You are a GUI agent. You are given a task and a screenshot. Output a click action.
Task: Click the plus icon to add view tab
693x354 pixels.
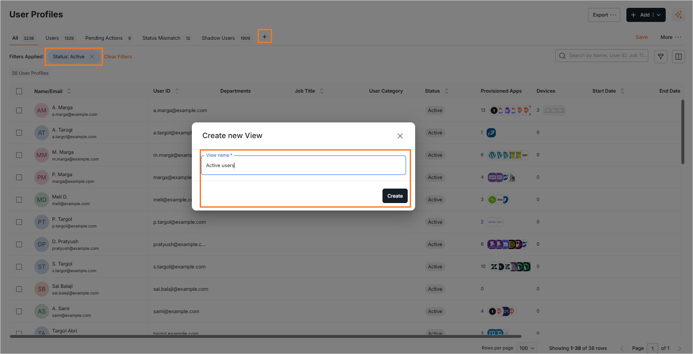pyautogui.click(x=265, y=37)
